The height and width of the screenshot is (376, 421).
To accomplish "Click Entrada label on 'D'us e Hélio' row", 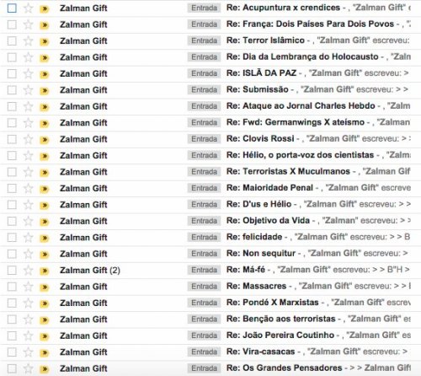I will [x=204, y=205].
